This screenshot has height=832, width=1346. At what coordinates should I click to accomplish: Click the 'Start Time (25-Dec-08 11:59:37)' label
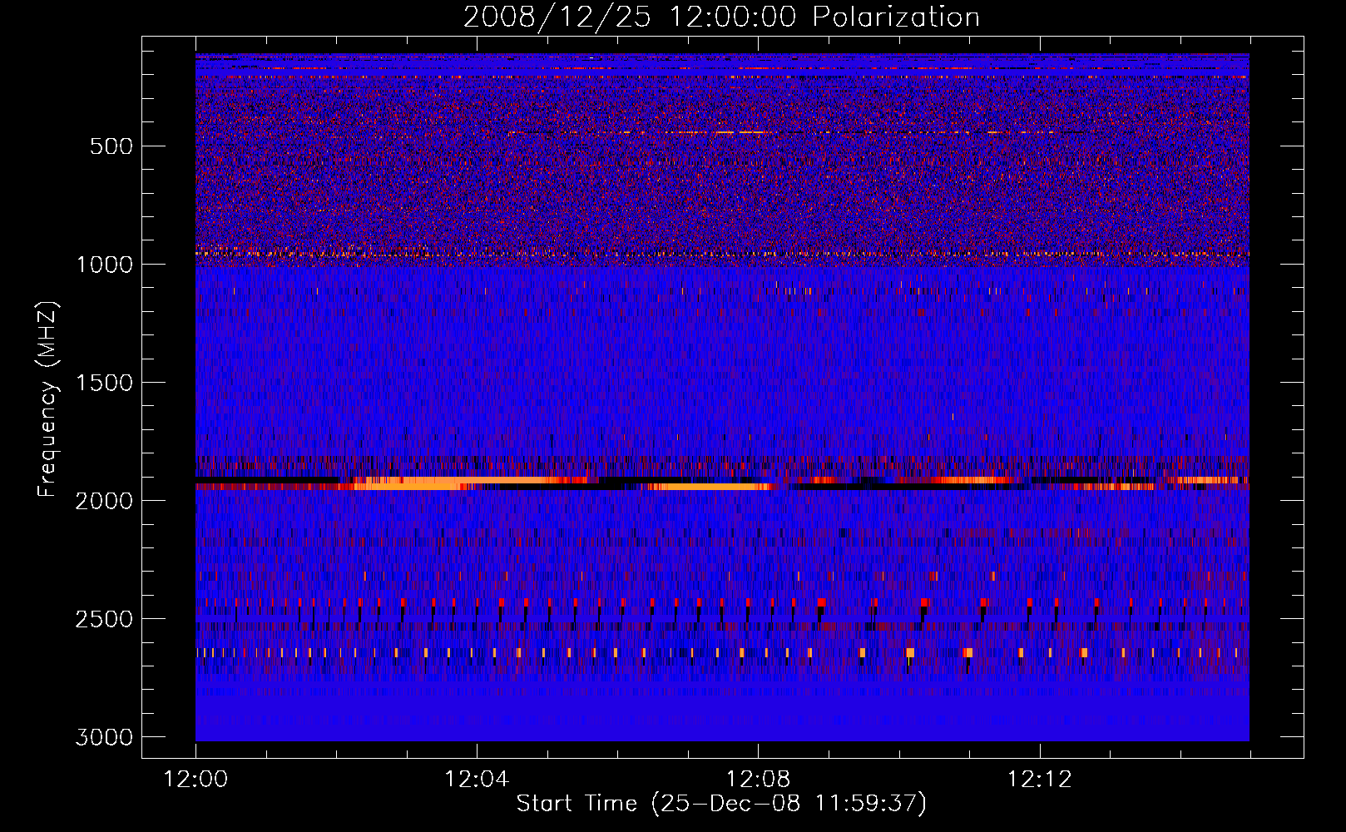pos(721,804)
